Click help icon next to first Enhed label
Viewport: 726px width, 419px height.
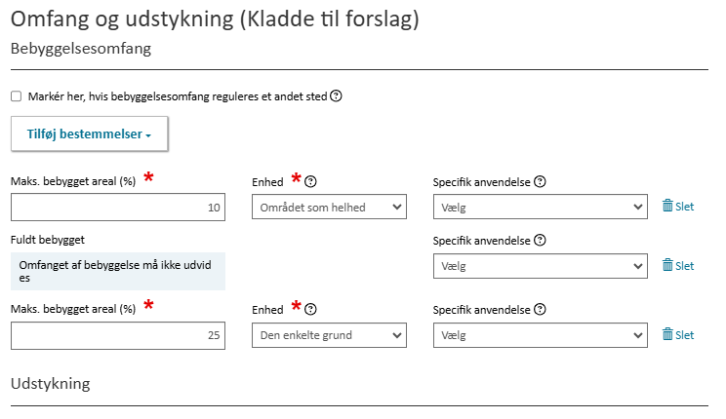[x=310, y=182]
